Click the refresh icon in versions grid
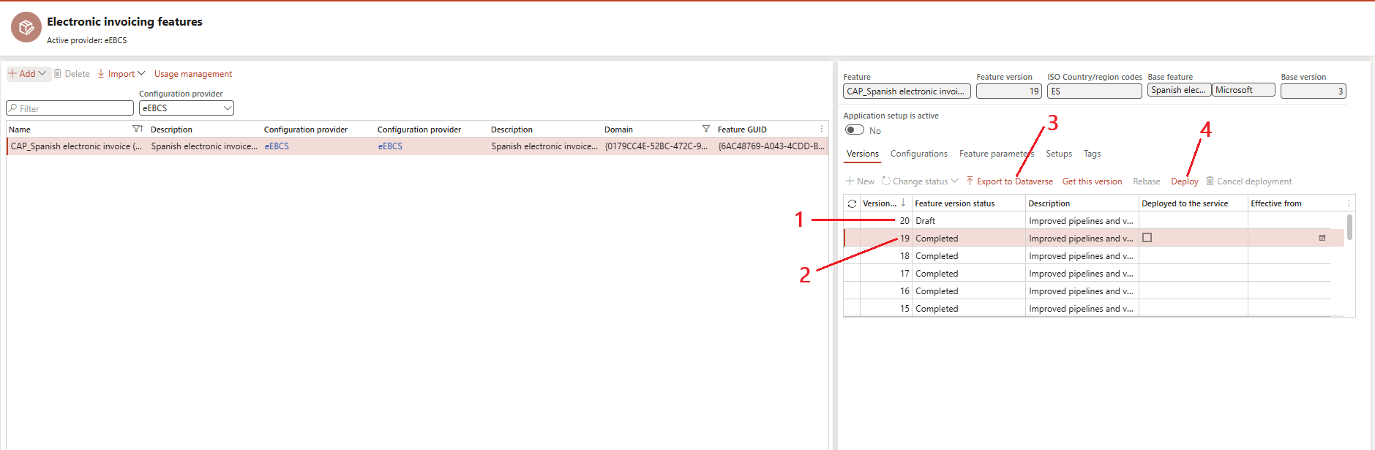The width and height of the screenshot is (1375, 450). 852,203
